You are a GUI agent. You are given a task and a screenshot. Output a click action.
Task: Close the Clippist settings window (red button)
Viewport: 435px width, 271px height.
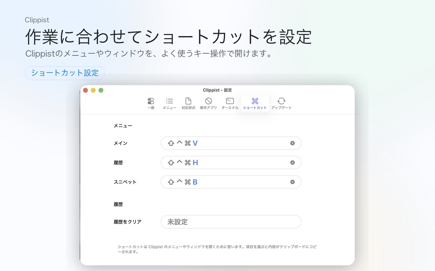tap(85, 90)
